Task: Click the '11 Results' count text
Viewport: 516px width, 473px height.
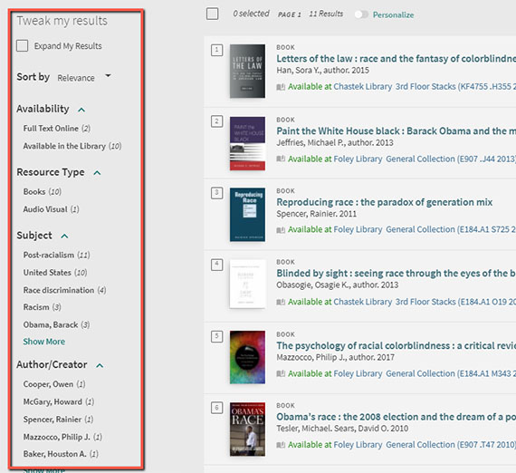Action: [x=326, y=14]
